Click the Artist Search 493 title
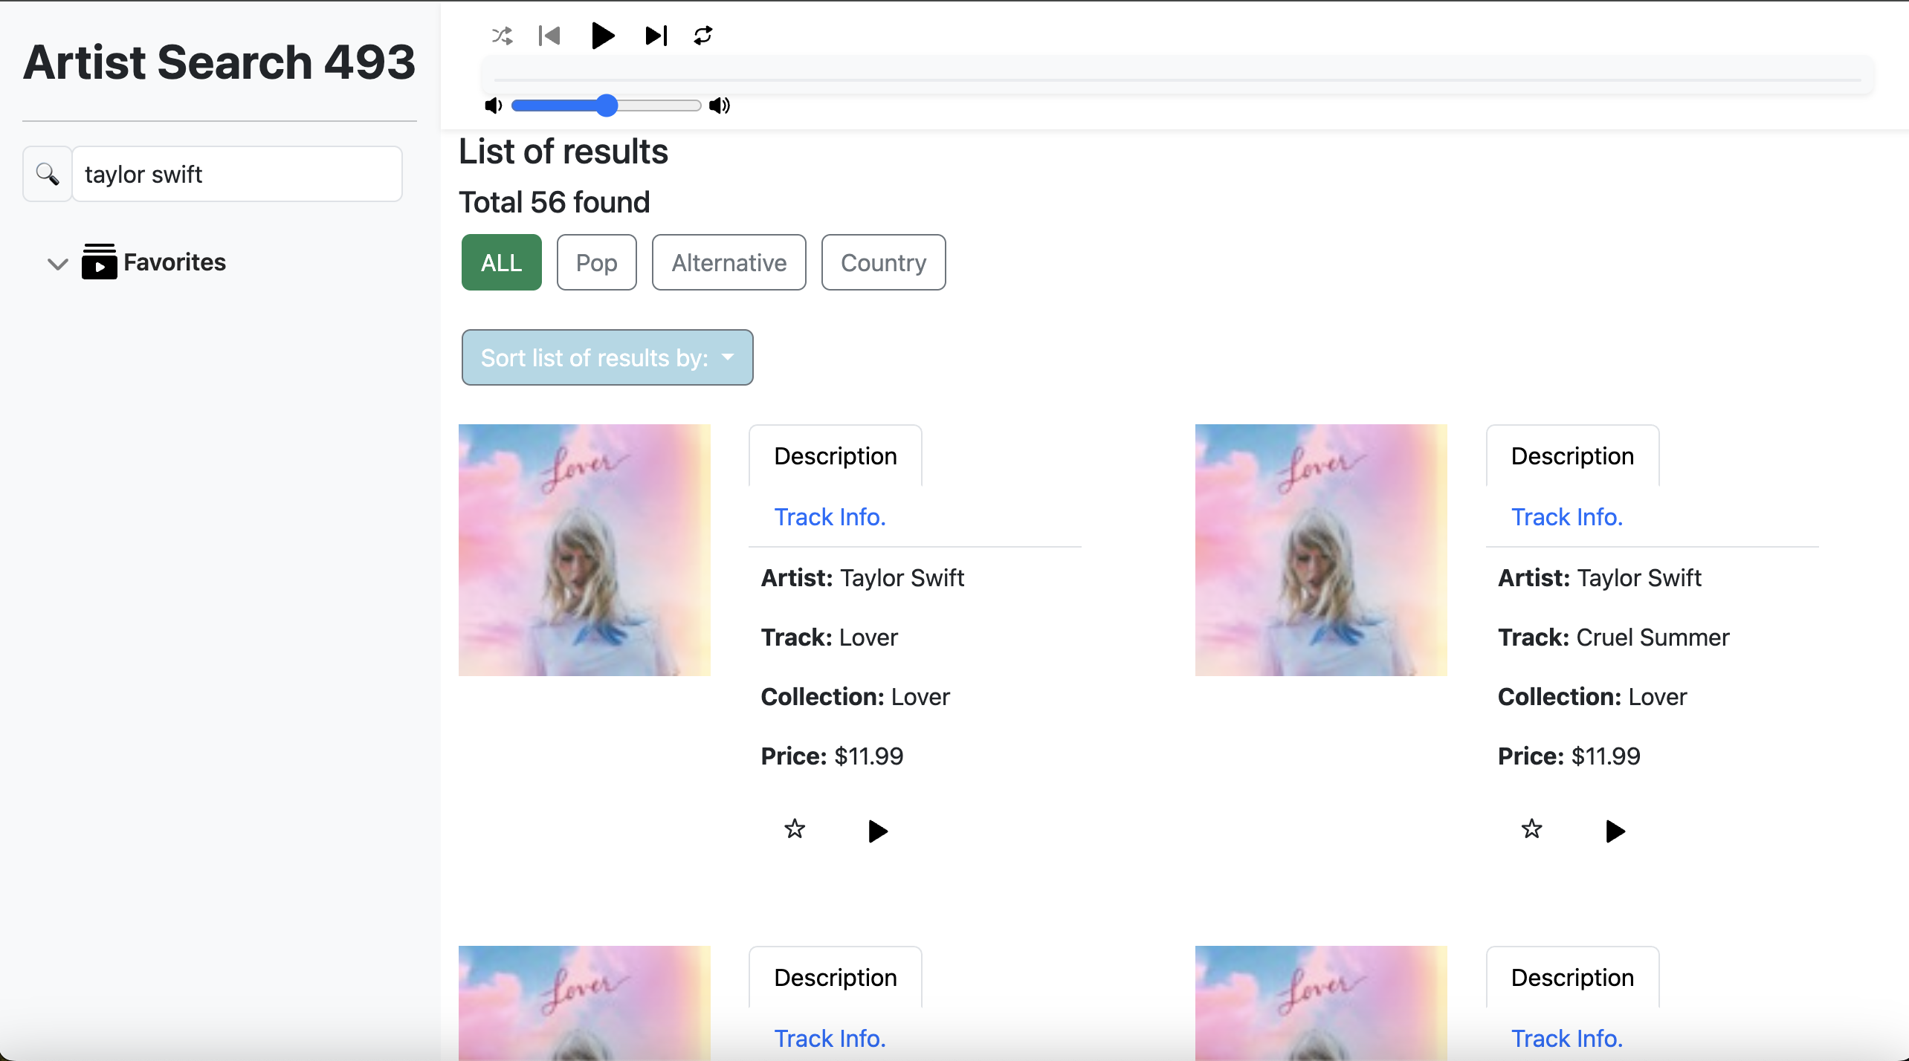The width and height of the screenshot is (1909, 1061). [219, 62]
